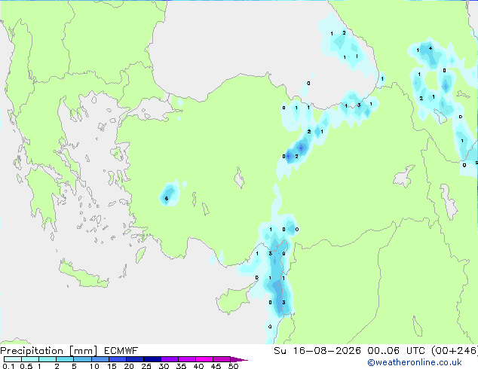Click the legend swatch between 45 and 50
The height and width of the screenshot is (369, 478).
(222, 359)
